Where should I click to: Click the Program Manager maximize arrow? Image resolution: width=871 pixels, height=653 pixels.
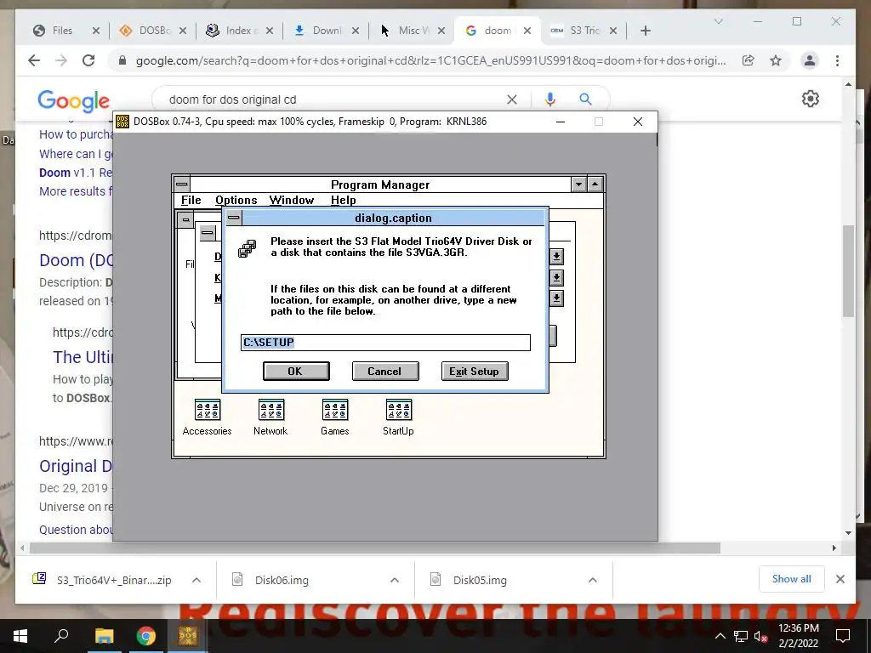(x=595, y=185)
